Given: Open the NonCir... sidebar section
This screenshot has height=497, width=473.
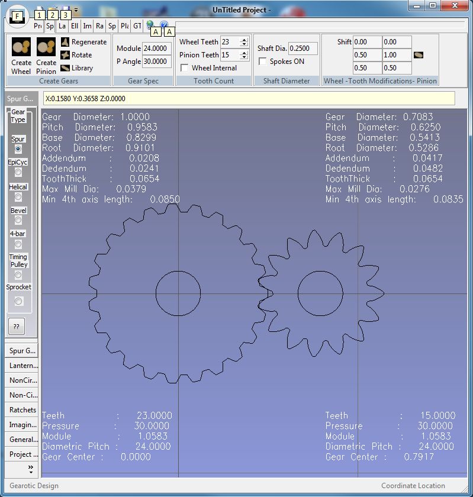Looking at the screenshot, I should tap(21, 380).
